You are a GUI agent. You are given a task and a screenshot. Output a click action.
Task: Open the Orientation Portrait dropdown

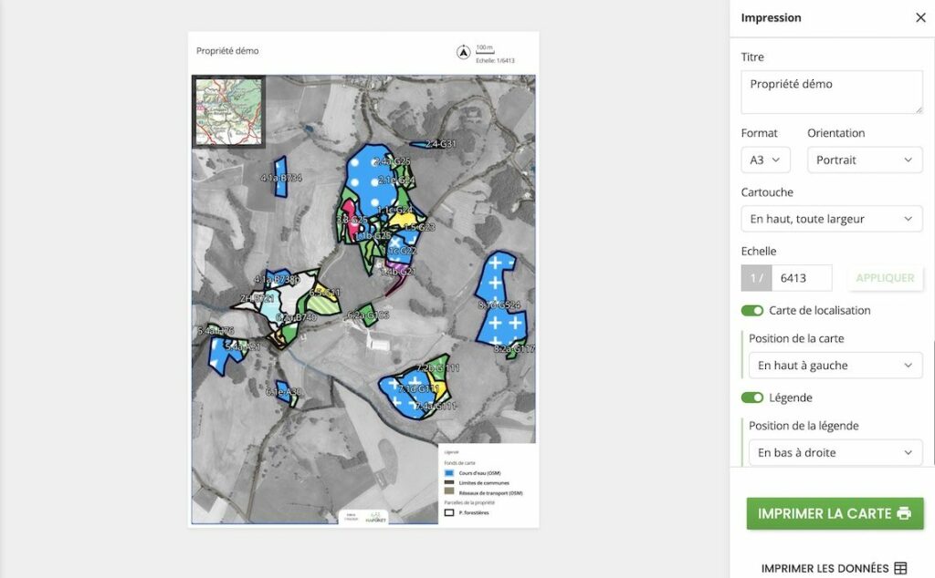(x=864, y=160)
